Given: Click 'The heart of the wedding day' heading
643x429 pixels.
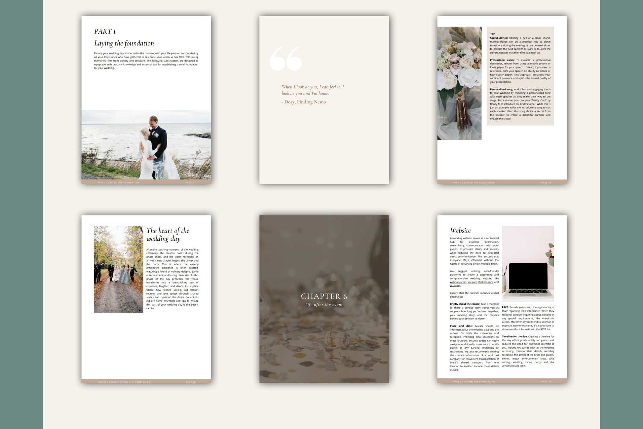Looking at the screenshot, I should [168, 235].
